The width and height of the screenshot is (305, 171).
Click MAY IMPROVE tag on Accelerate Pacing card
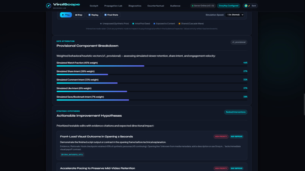point(237,168)
